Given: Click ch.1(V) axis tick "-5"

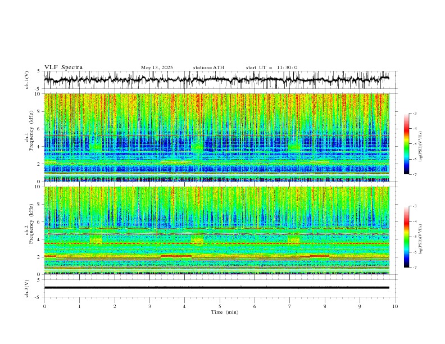Looking at the screenshot, I should coord(38,89).
